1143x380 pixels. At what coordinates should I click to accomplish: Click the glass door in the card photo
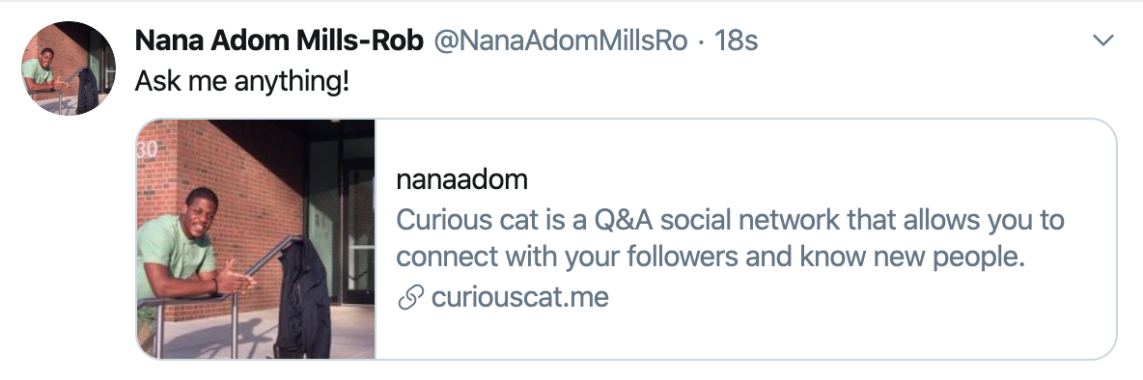[341, 218]
